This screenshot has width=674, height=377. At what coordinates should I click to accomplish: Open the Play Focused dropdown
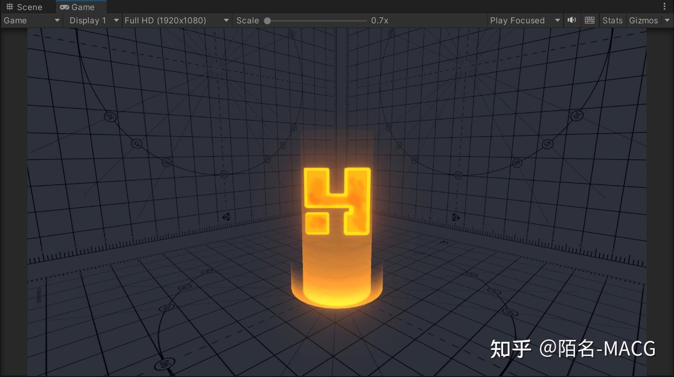pos(525,21)
